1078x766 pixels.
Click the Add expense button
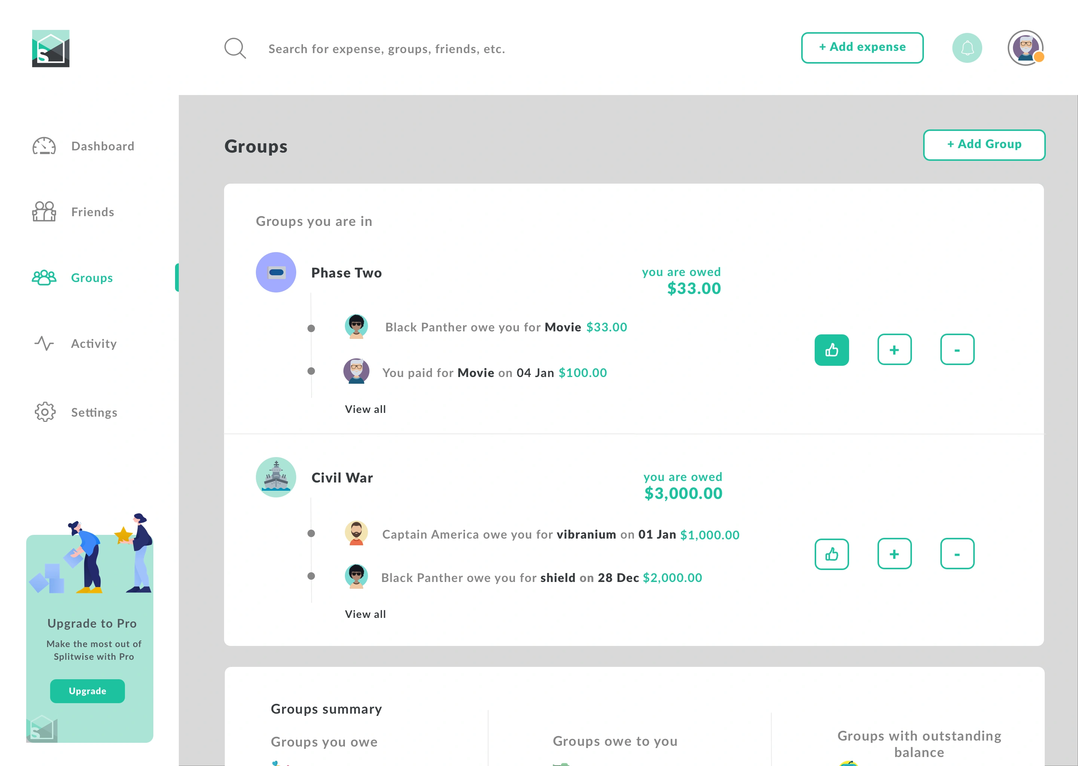(862, 48)
